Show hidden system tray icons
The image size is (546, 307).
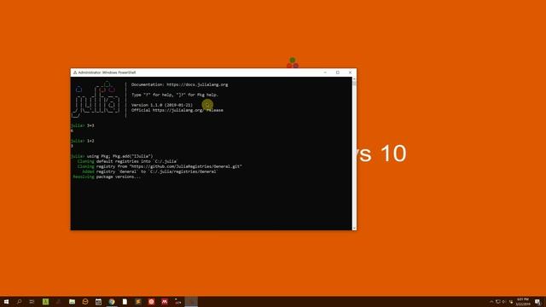coord(491,302)
